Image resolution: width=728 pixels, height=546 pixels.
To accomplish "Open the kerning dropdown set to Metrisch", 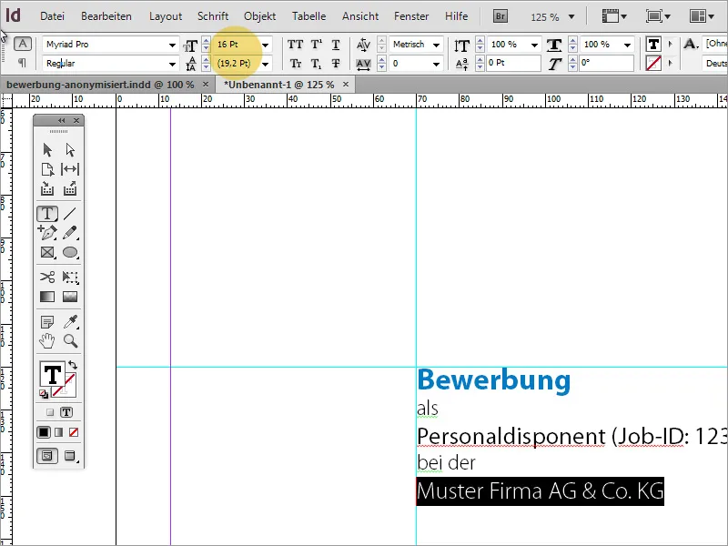I will pos(414,44).
